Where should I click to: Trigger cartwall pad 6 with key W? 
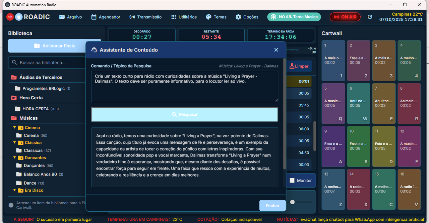[359, 103]
